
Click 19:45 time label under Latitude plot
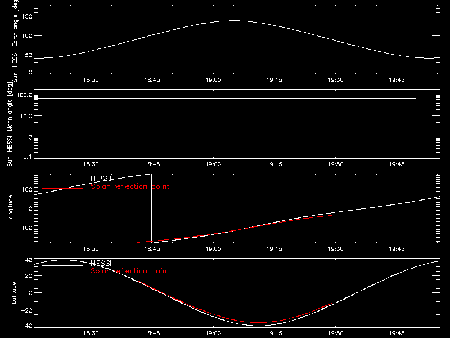pyautogui.click(x=397, y=333)
